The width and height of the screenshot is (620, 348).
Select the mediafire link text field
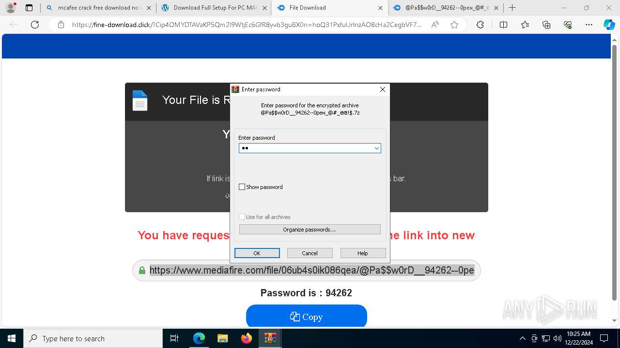click(311, 270)
